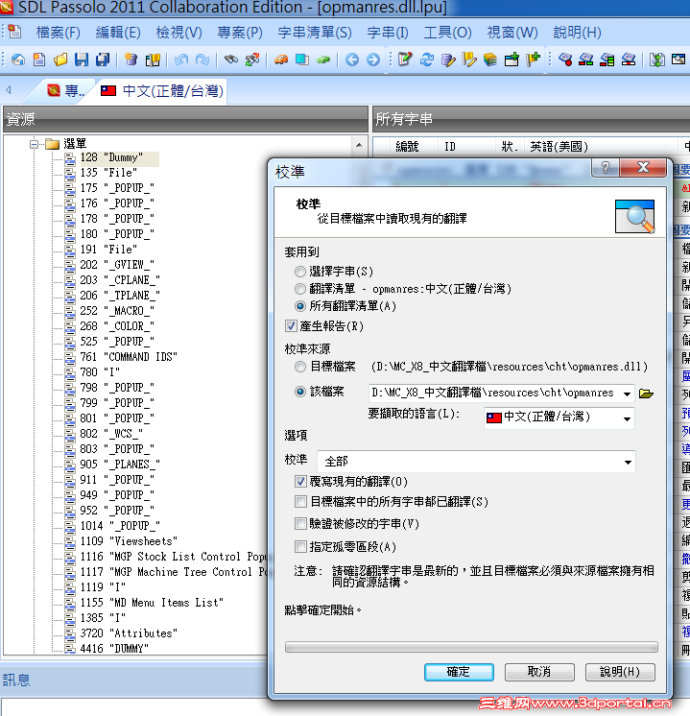
Task: Switch to the 專.. project tab
Action: coord(66,91)
